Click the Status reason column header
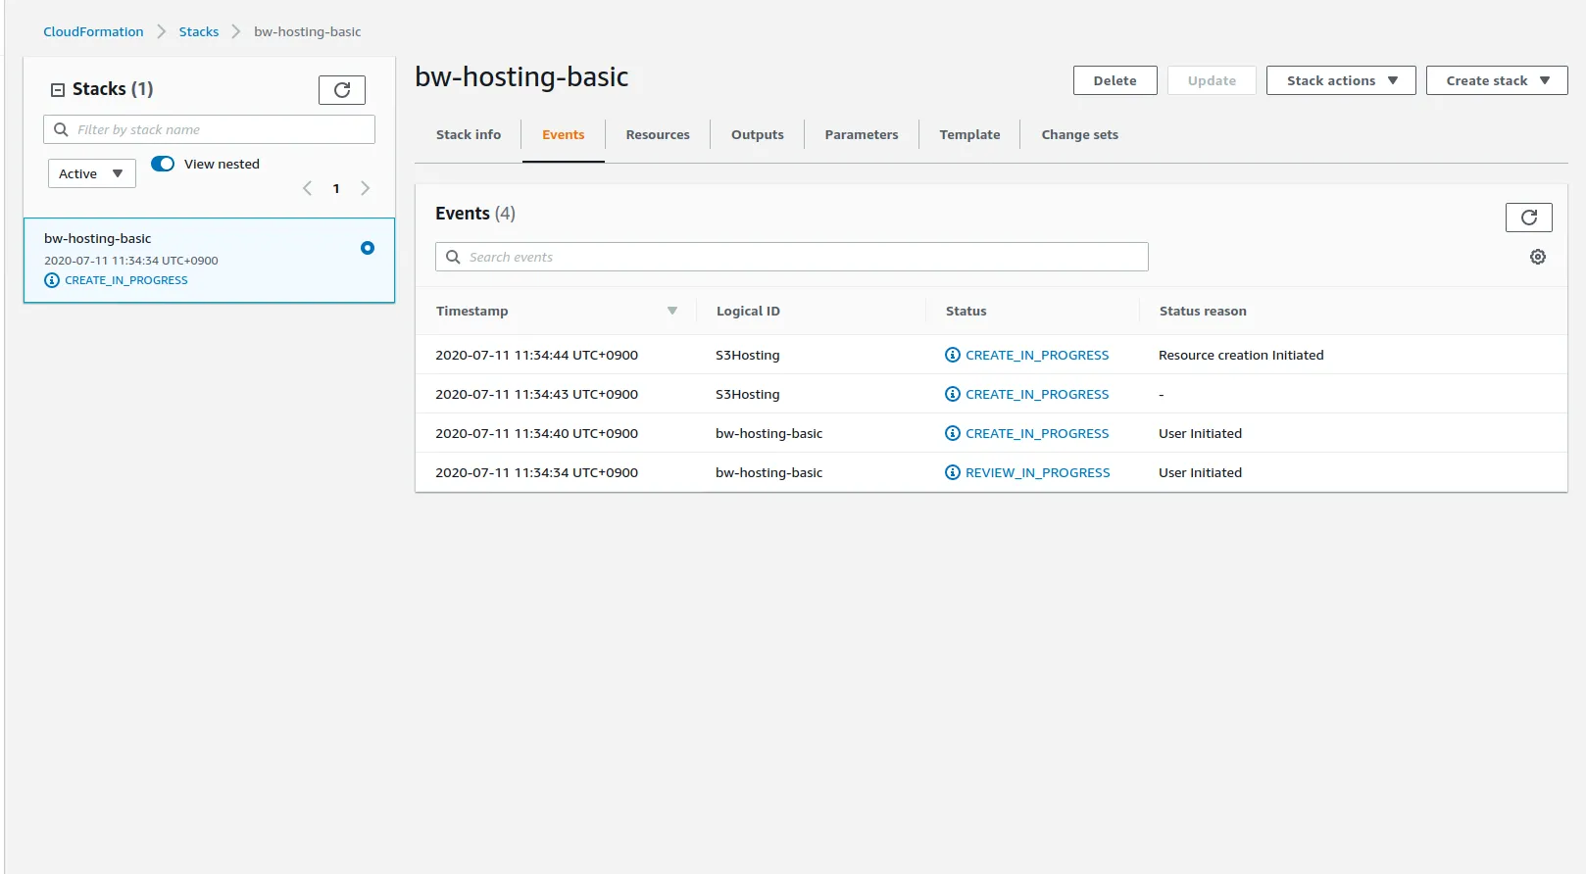Image resolution: width=1586 pixels, height=874 pixels. [x=1203, y=311]
